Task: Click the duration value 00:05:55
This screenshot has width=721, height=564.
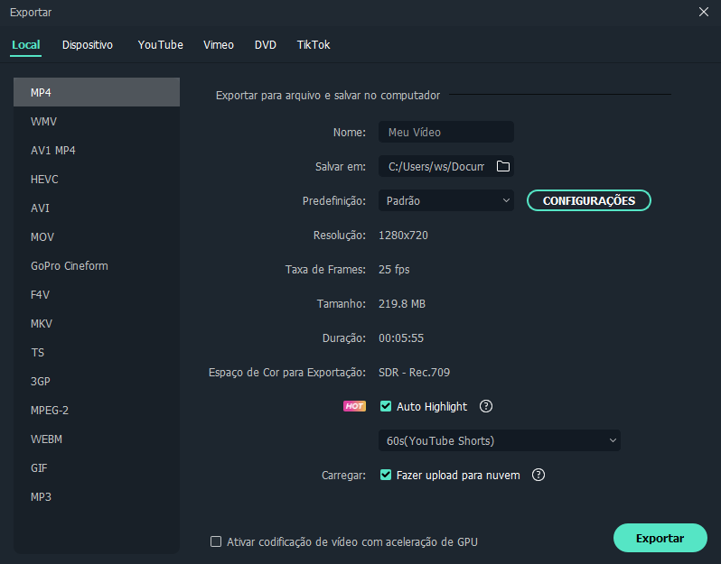Action: (401, 338)
